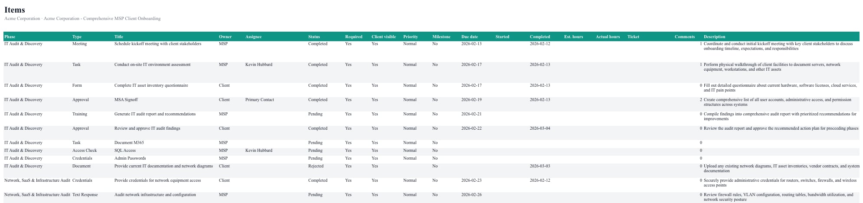This screenshot has width=863, height=203.
Task: Click the 'Rejected' status cell
Action: pos(316,166)
